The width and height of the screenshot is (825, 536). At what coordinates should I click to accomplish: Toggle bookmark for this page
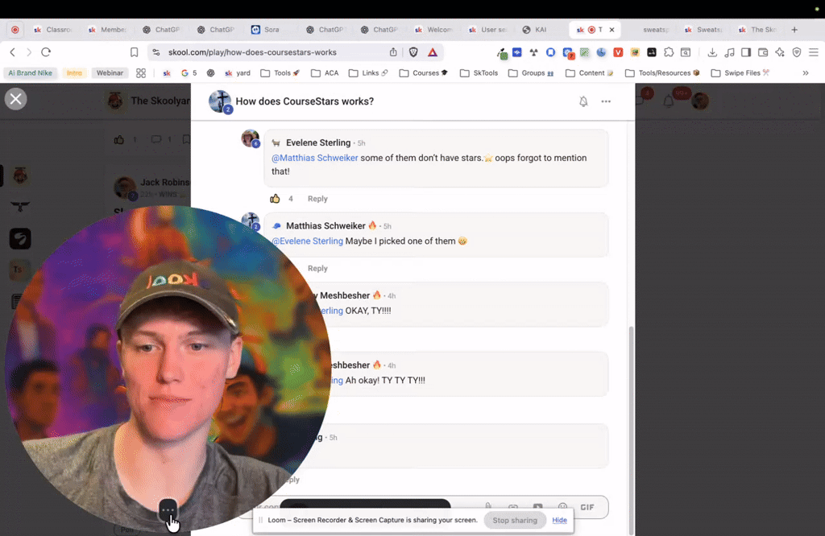pyautogui.click(x=135, y=52)
